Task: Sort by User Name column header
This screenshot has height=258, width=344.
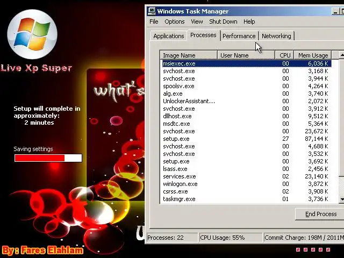Action: coord(246,55)
